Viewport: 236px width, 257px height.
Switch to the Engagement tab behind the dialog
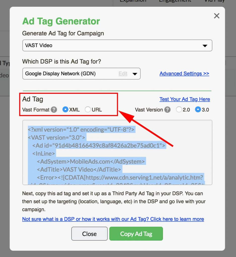175,1
